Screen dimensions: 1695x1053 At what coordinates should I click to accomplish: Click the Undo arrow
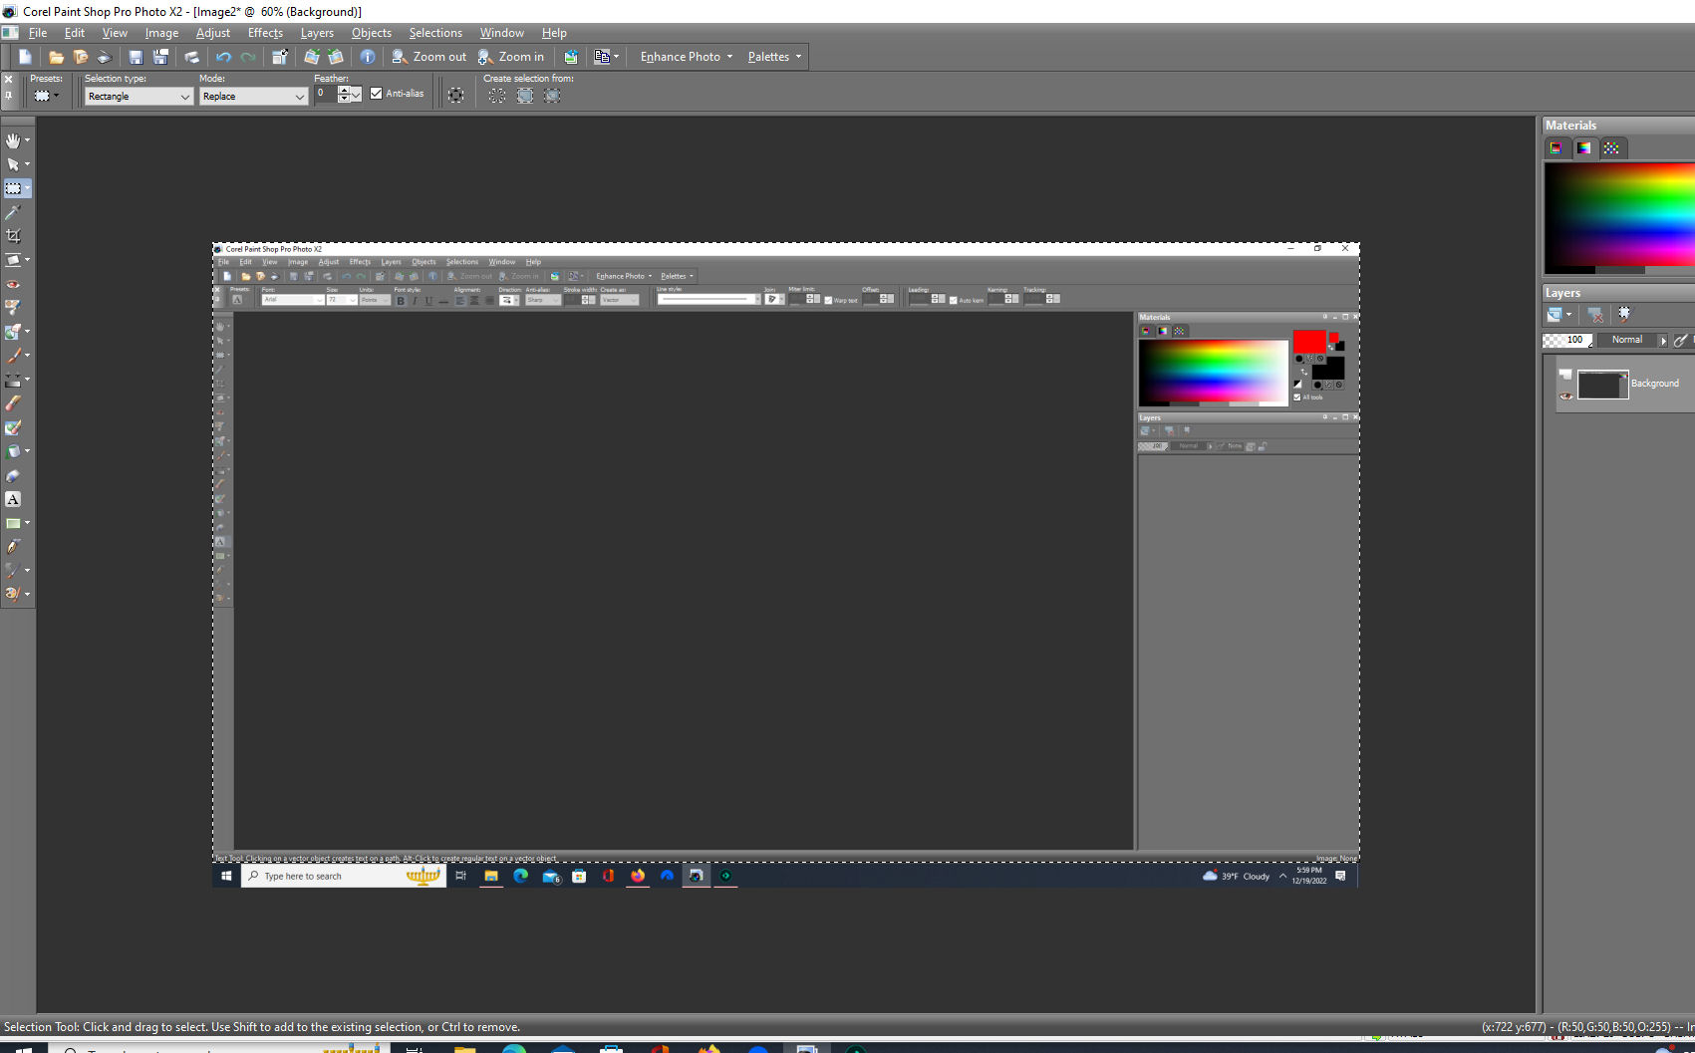click(223, 57)
